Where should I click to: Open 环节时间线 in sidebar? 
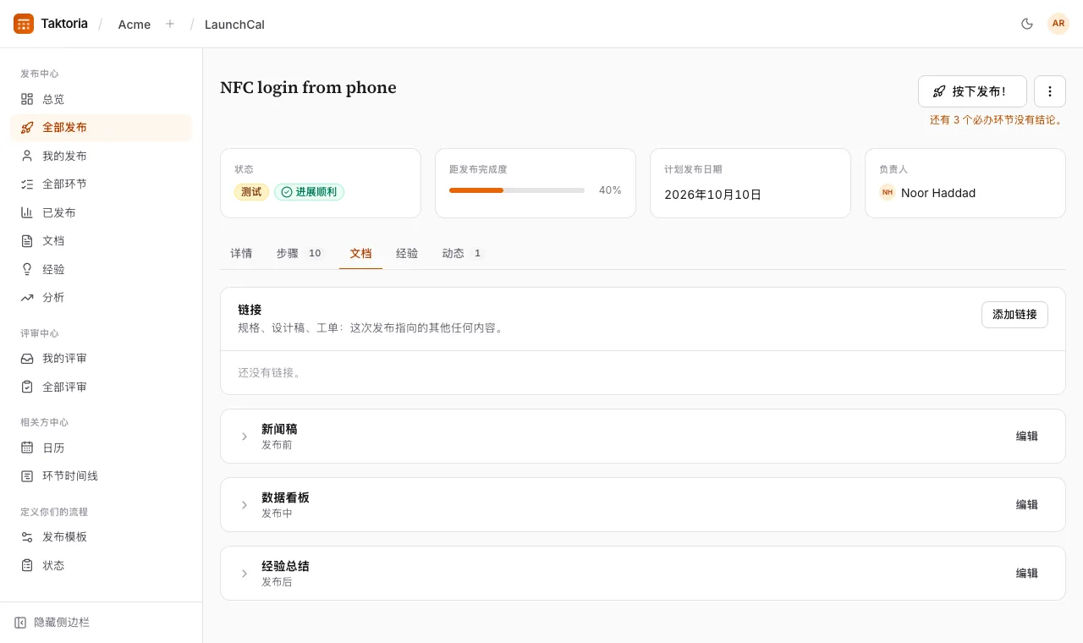(101, 475)
